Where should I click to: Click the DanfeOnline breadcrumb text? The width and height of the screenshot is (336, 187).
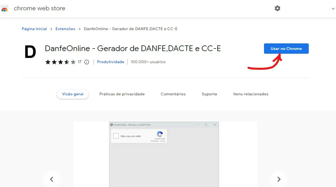click(131, 29)
